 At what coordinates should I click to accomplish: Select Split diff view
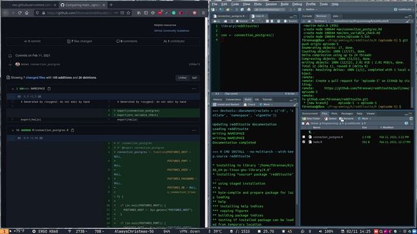194,78
